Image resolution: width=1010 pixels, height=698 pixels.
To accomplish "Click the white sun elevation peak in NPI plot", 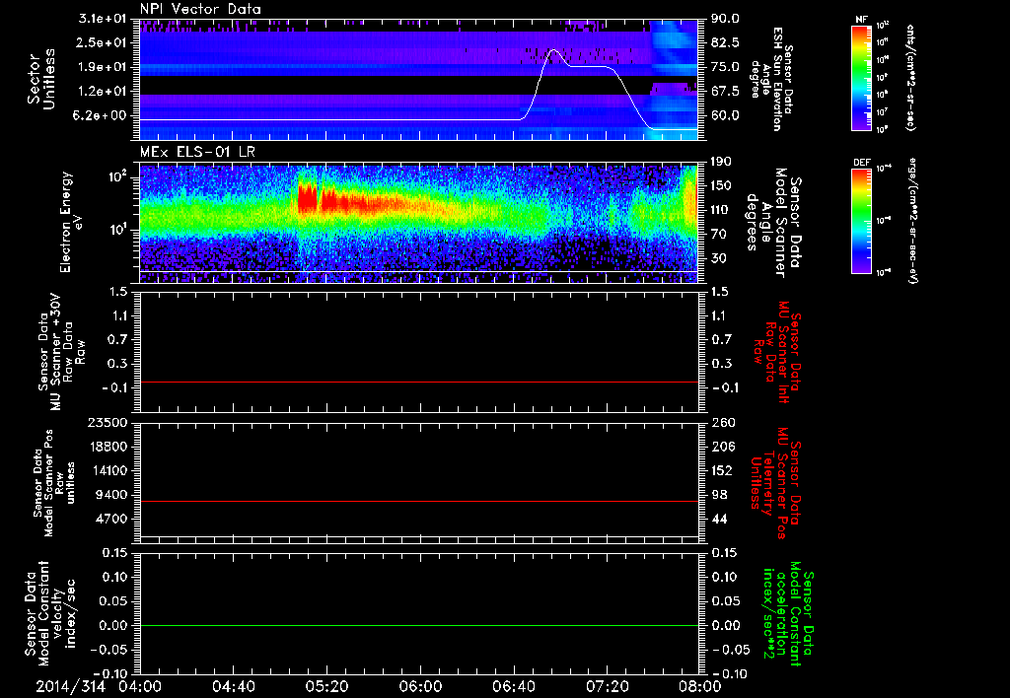I will point(552,51).
